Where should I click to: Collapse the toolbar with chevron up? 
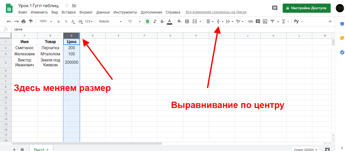pyautogui.click(x=330, y=21)
